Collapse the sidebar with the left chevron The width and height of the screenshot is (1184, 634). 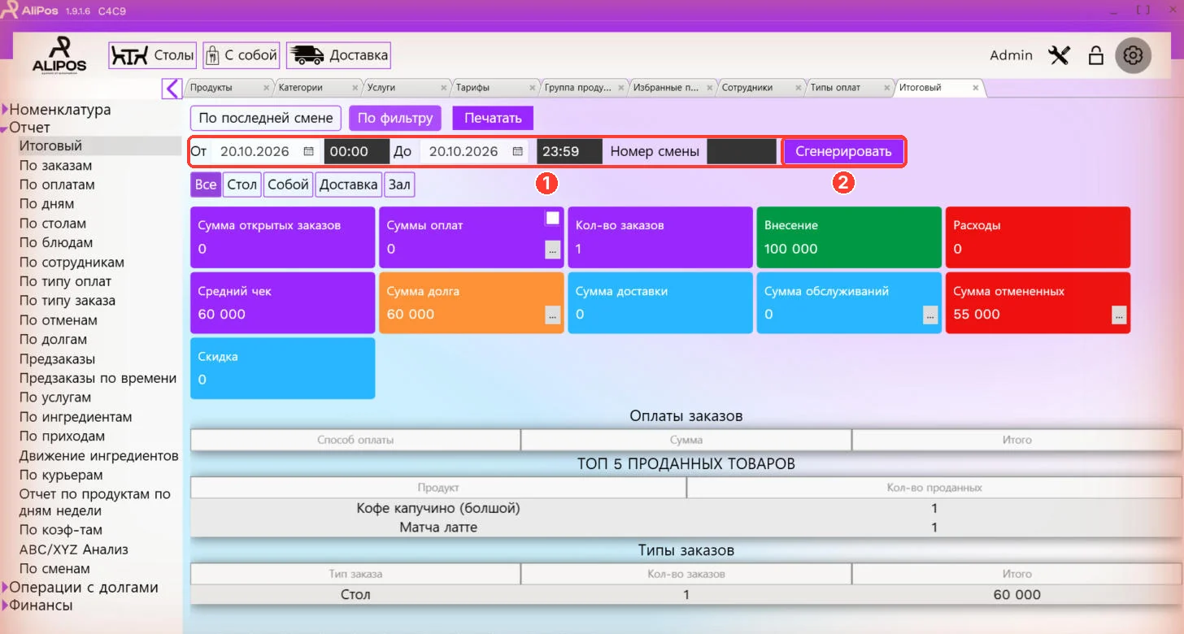(x=172, y=88)
